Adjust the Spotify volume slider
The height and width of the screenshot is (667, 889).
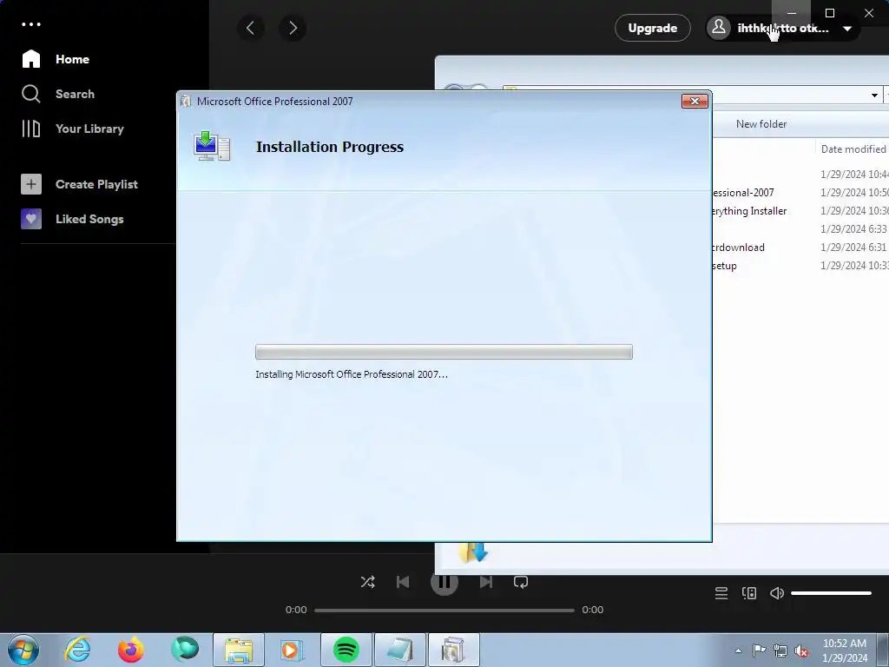pos(831,593)
